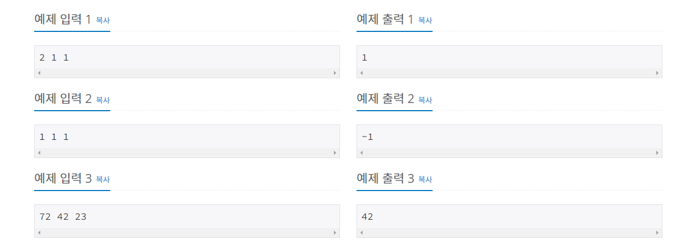Click left scroll arrow in input 1 box

click(x=39, y=73)
